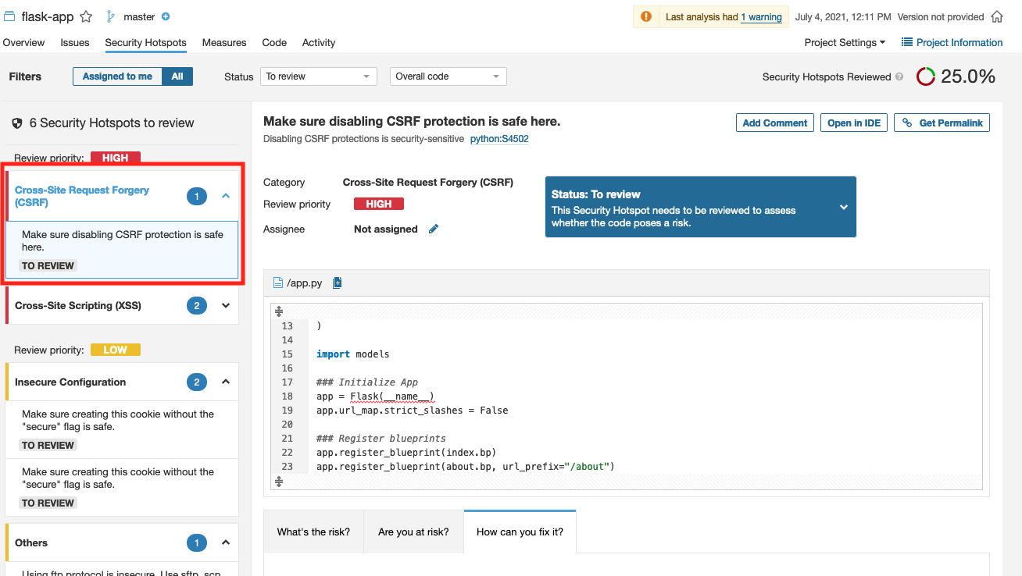This screenshot has width=1022, height=576.
Task: Click line number 22 in the code
Action: 287,452
